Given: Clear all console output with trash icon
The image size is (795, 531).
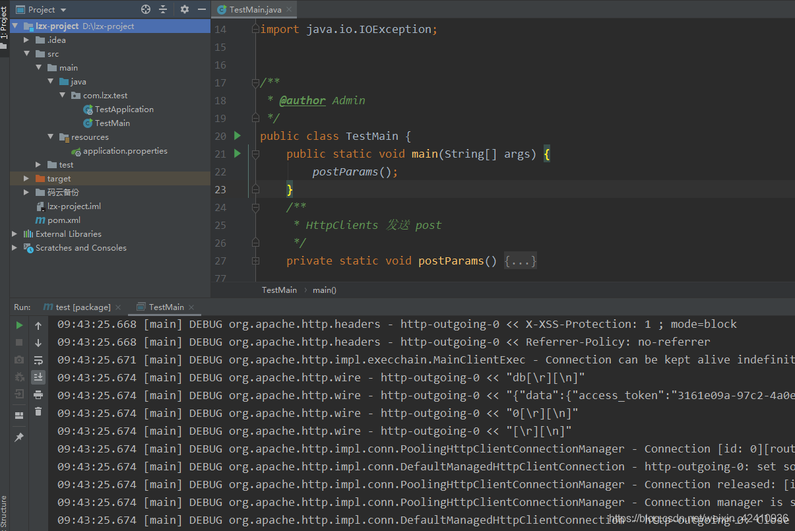Looking at the screenshot, I should point(38,411).
